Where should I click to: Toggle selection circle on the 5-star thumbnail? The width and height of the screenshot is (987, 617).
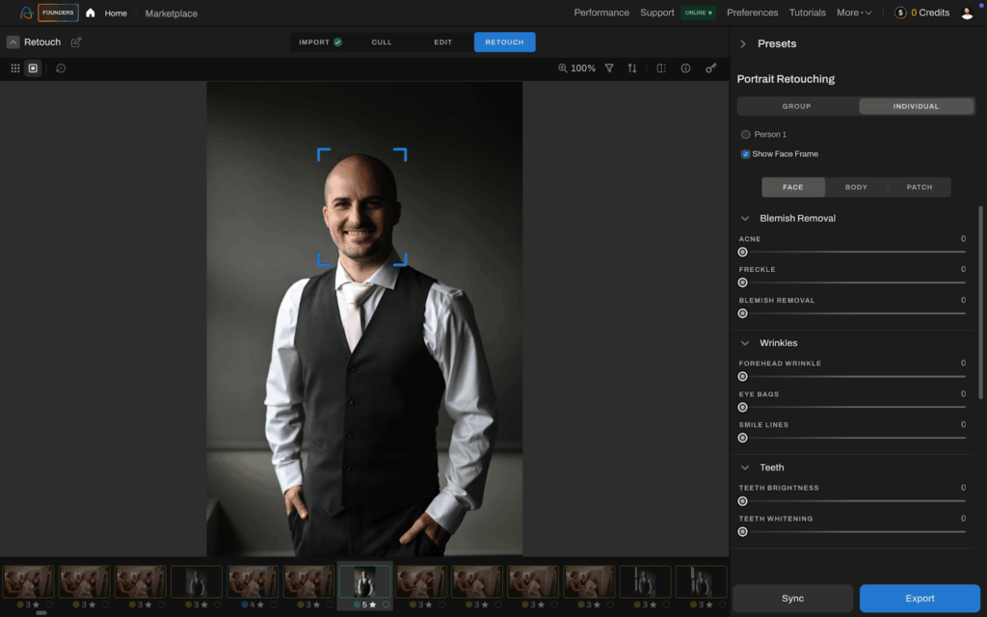[386, 604]
